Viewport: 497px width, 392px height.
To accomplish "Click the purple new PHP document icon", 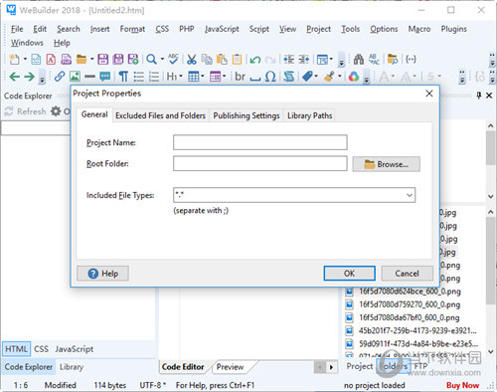I will (x=67, y=60).
